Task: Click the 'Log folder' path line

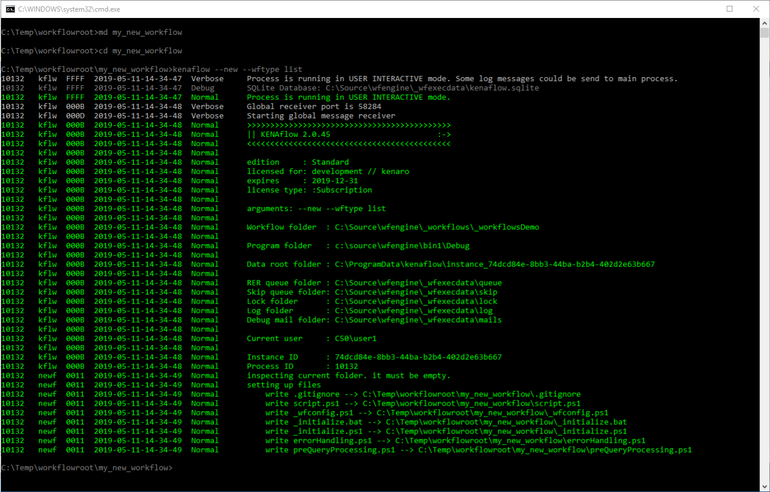Action: [370, 311]
